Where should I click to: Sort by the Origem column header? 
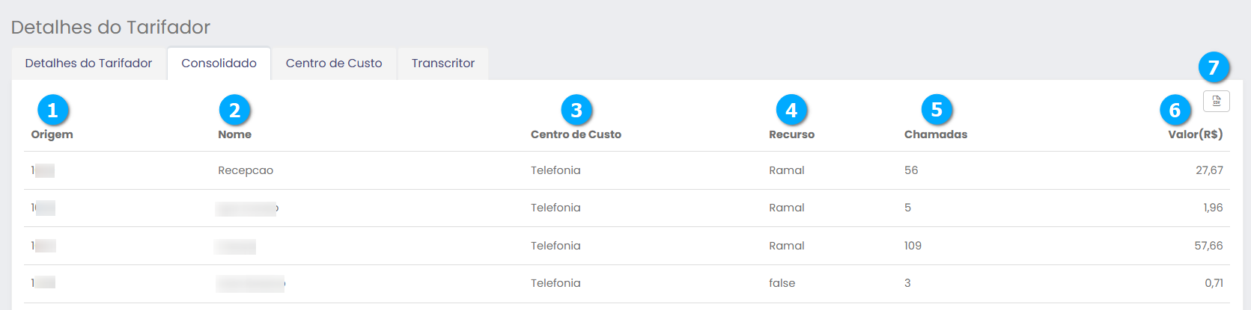[x=52, y=134]
